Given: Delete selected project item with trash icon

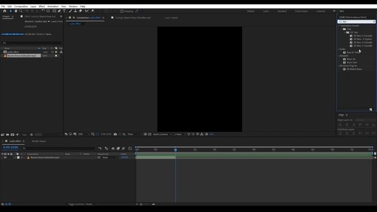Looking at the screenshot, I should click(31, 135).
